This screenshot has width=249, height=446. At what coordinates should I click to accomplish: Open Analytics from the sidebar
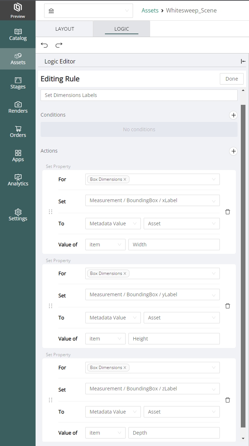coord(18,180)
